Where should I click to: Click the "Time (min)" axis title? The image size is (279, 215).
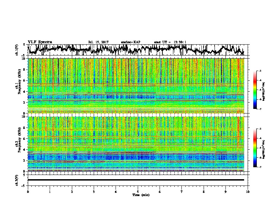tap(141, 195)
